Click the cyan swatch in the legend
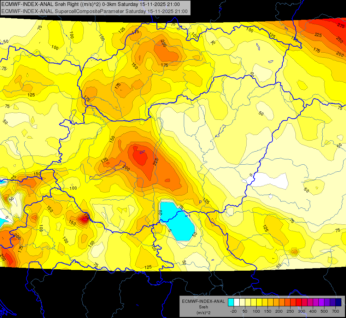The width and height of the screenshot is (346, 318). coord(231,302)
